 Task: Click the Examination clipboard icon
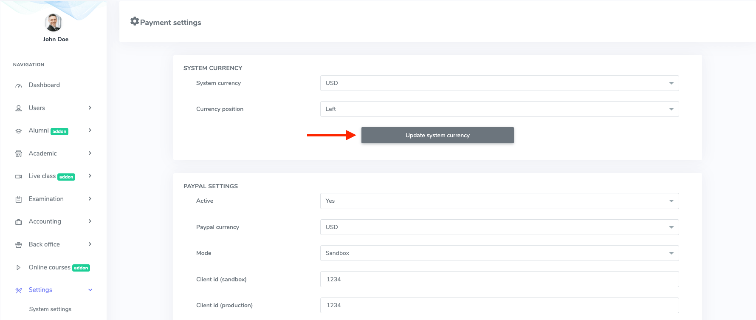(18, 199)
